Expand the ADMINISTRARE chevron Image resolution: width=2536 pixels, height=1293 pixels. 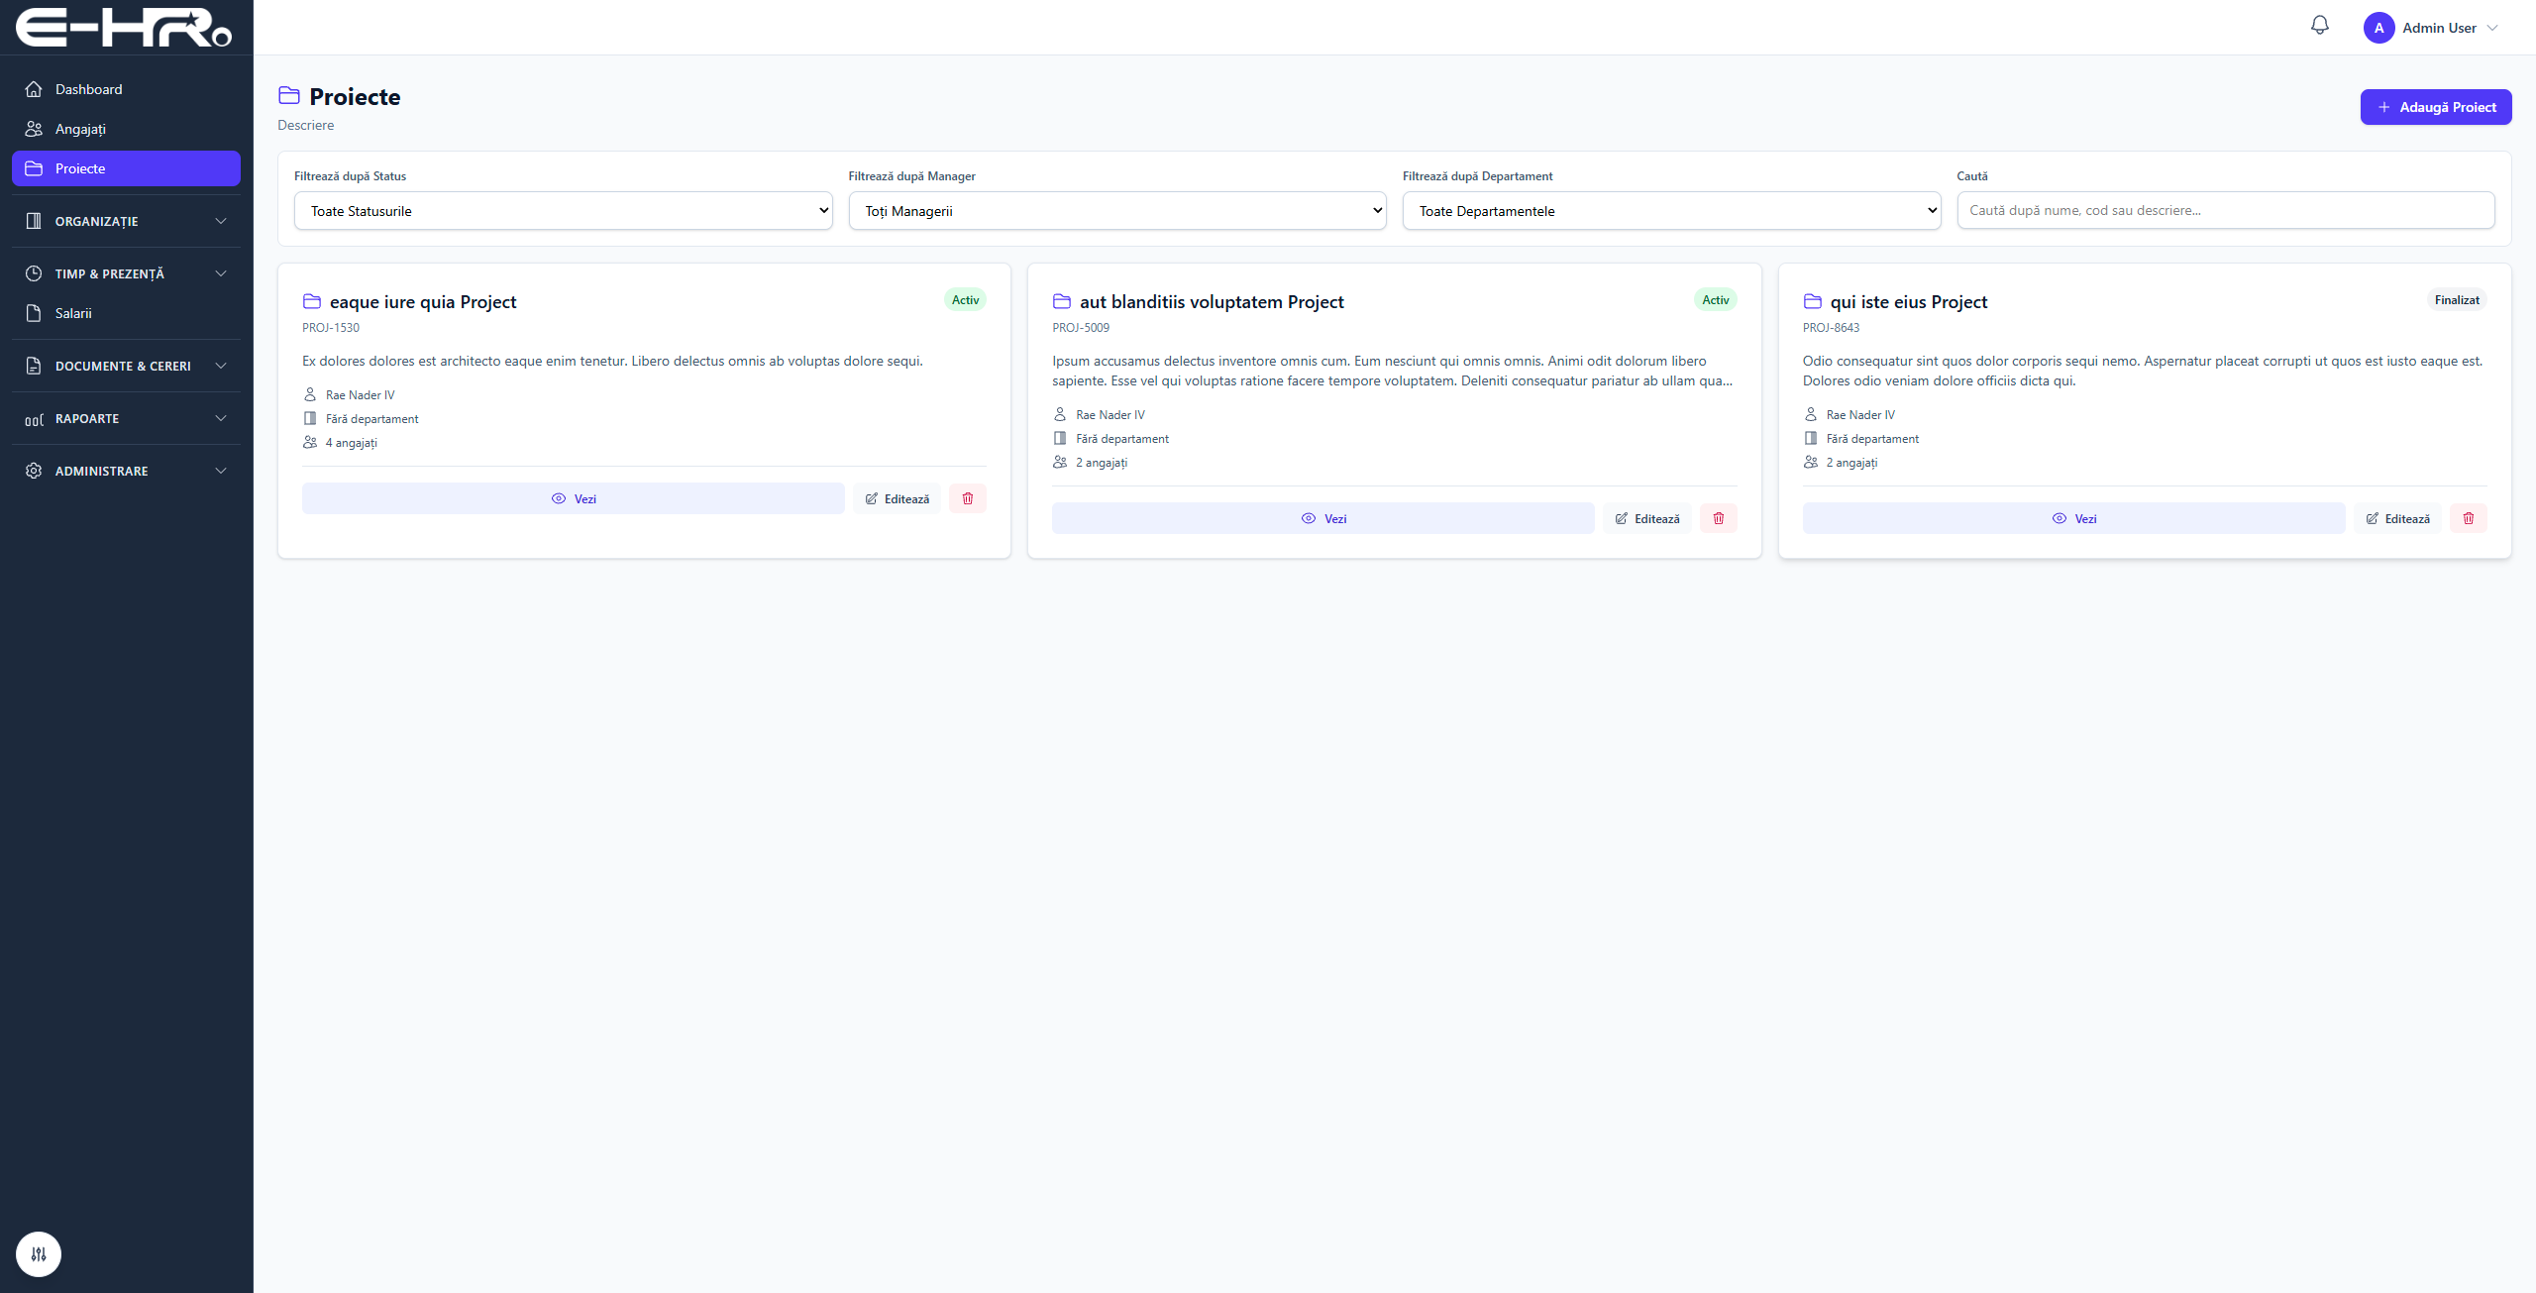pyautogui.click(x=221, y=471)
